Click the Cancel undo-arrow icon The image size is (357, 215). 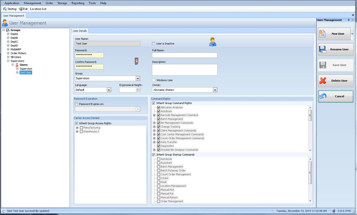322,96
